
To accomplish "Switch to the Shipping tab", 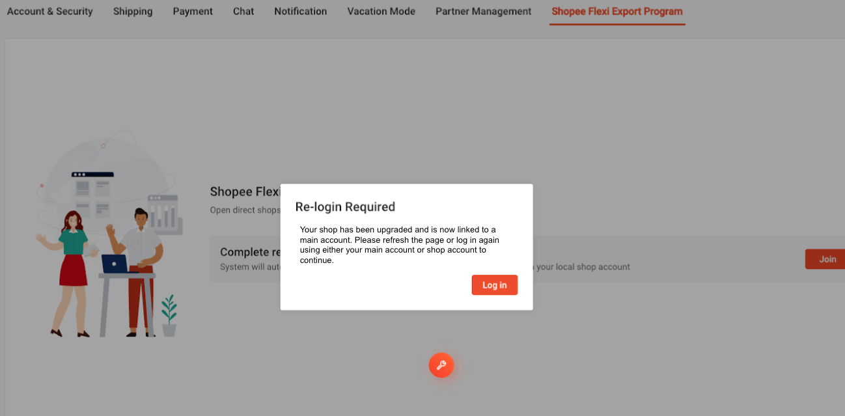I will pos(133,12).
